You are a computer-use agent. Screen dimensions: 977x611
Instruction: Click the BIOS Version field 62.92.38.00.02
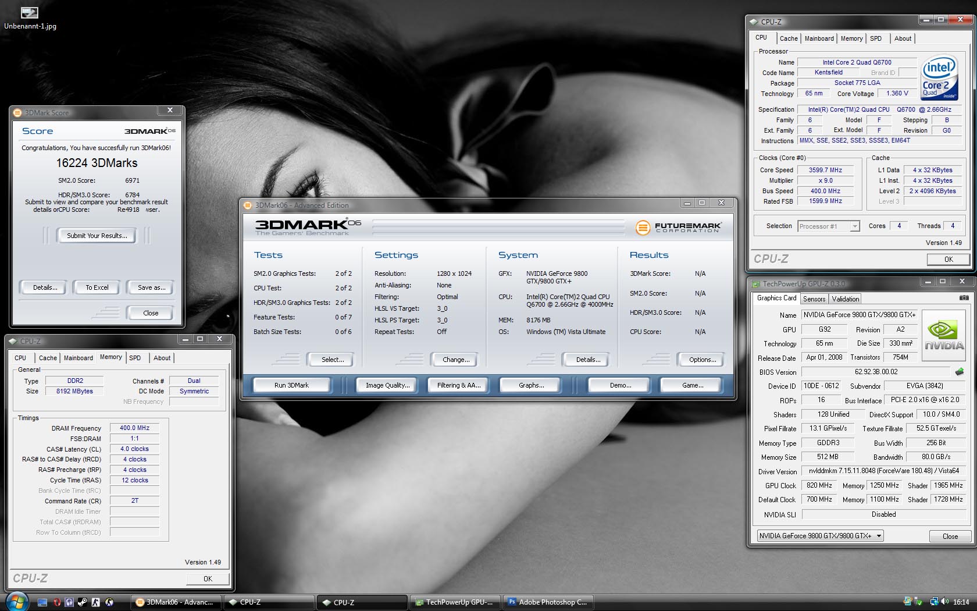tap(876, 372)
